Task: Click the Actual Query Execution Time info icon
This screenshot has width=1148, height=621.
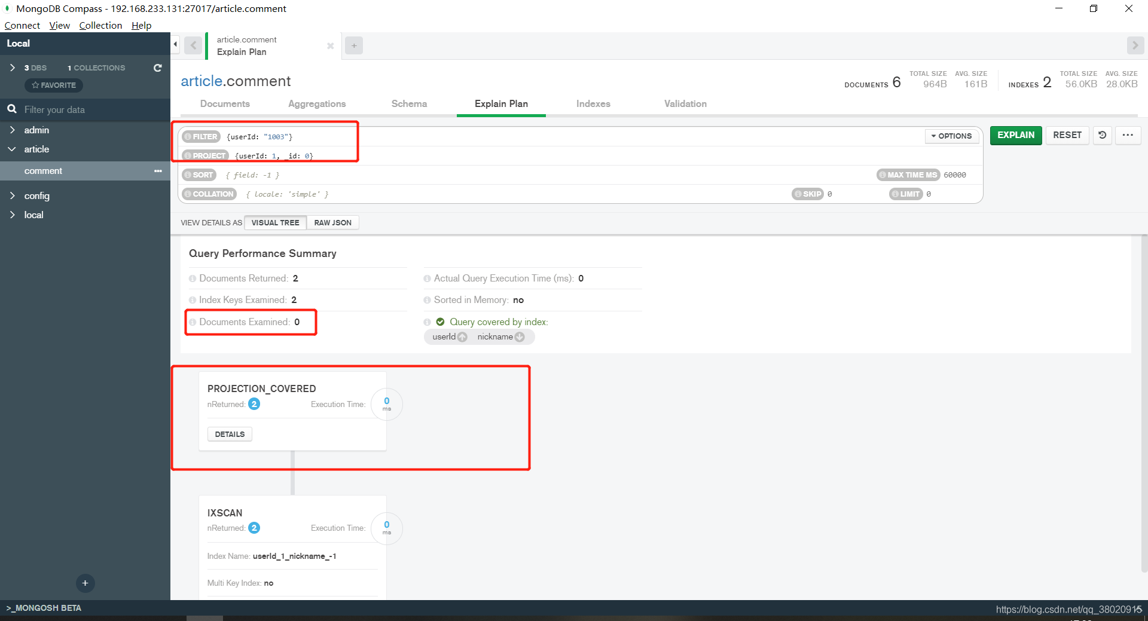Action: pos(427,279)
